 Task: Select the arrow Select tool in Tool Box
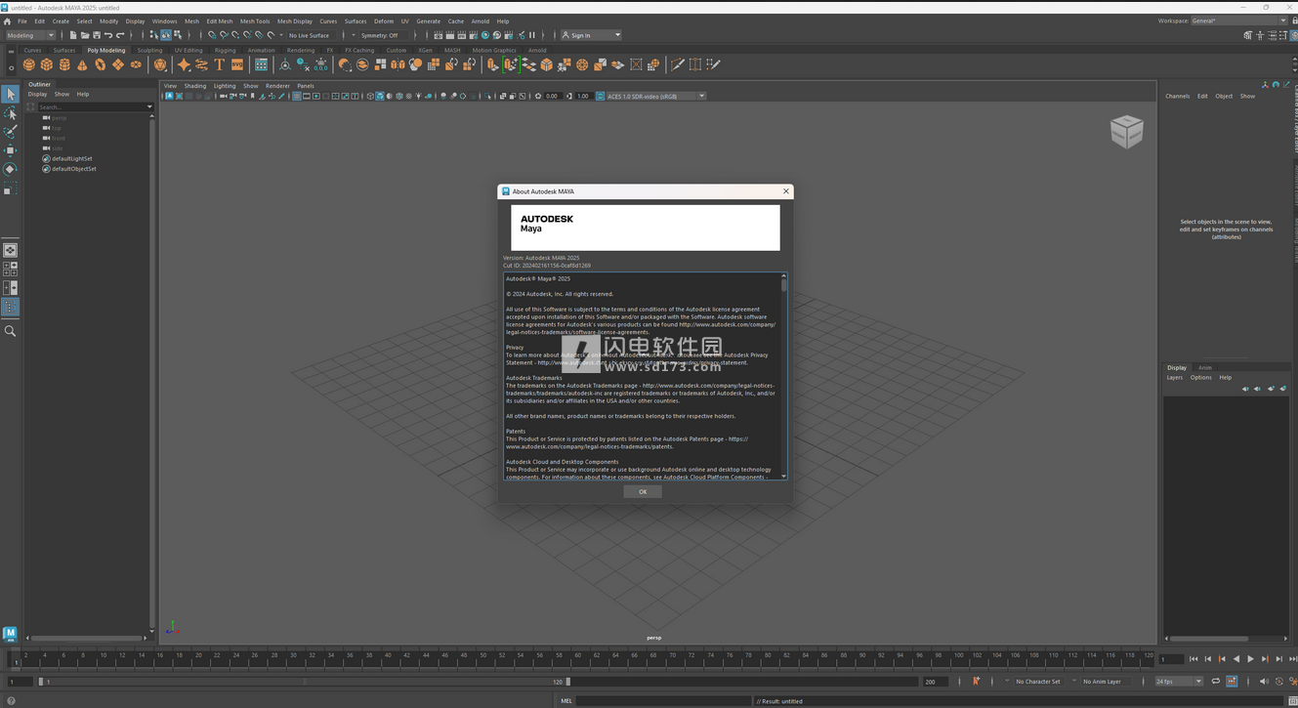pyautogui.click(x=10, y=95)
